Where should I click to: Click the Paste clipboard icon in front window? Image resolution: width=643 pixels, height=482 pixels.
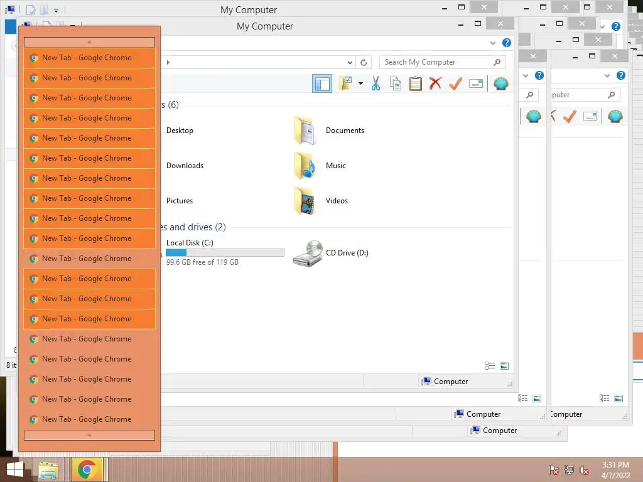tap(416, 83)
